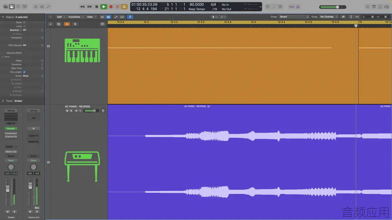Switch to list view icon
Viewport: 392px width, 220px height.
click(x=102, y=17)
